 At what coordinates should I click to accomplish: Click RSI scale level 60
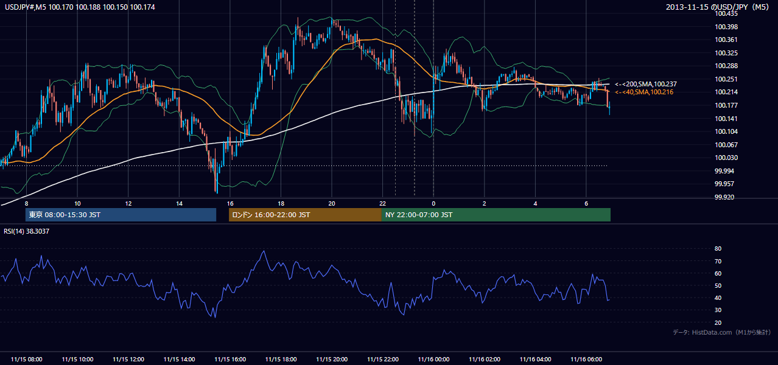718,273
